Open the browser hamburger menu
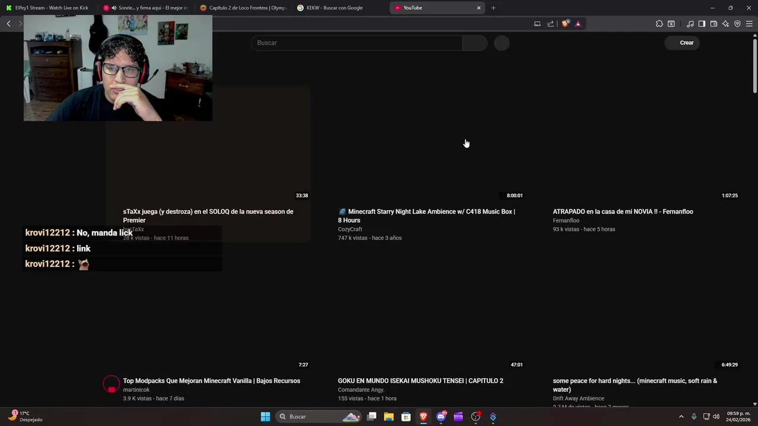 coord(749,24)
